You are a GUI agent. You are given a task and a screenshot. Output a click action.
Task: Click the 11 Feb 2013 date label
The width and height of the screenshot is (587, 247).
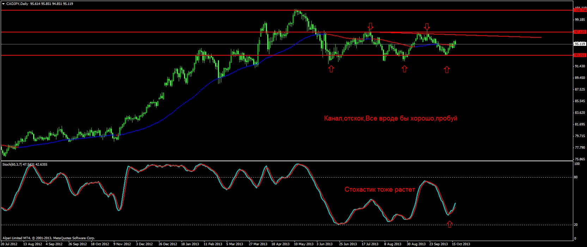[x=213, y=244]
